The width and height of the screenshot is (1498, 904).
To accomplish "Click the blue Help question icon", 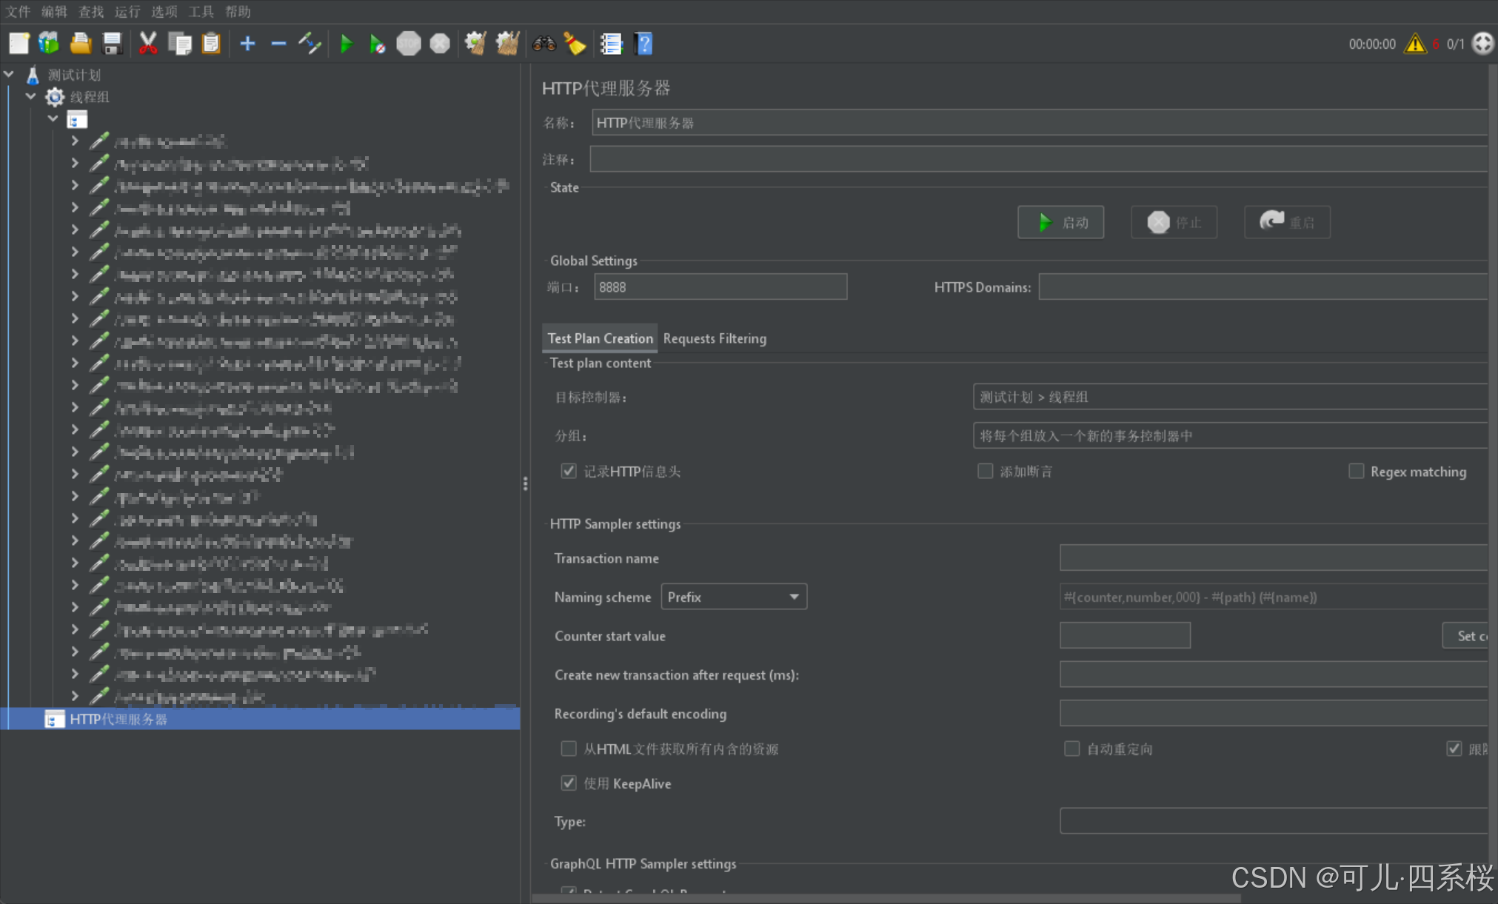I will pyautogui.click(x=643, y=44).
